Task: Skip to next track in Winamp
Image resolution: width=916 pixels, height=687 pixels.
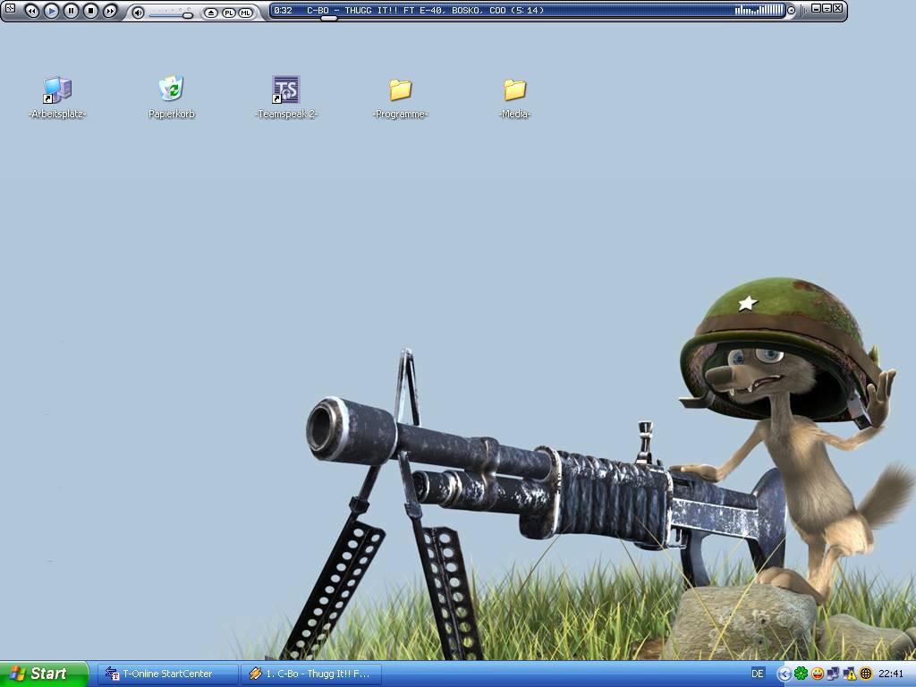Action: click(110, 11)
